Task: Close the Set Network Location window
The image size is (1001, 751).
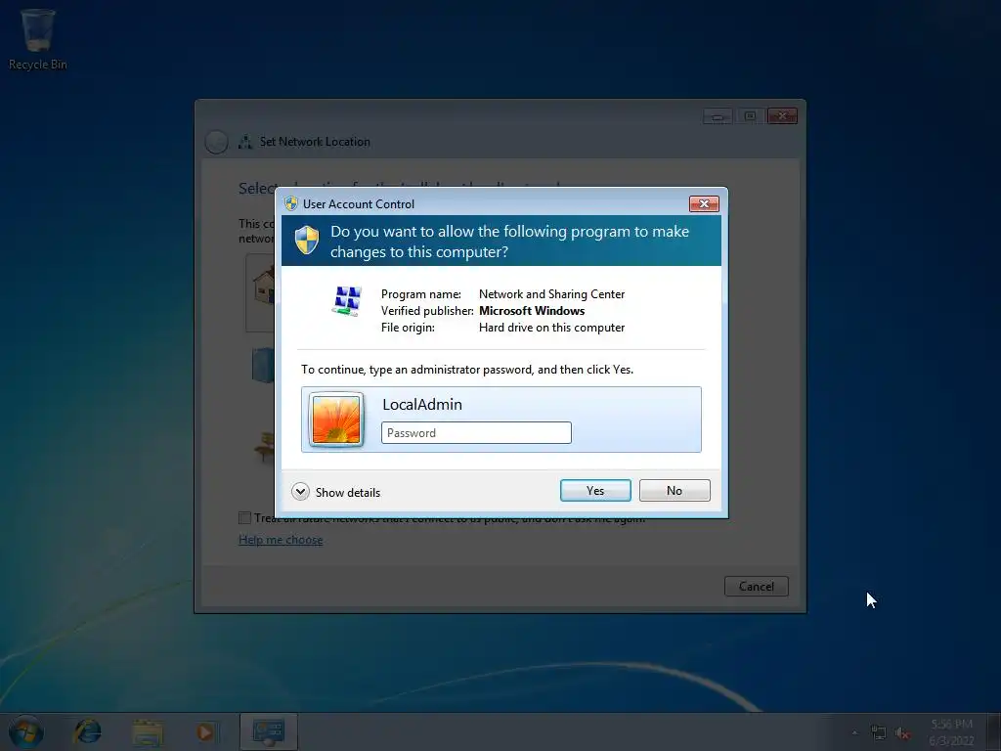Action: (x=782, y=116)
